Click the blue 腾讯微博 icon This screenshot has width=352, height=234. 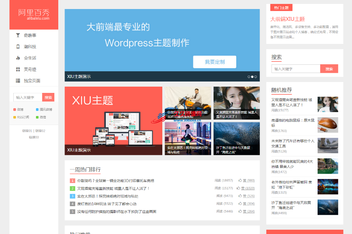pyautogui.click(x=37, y=109)
